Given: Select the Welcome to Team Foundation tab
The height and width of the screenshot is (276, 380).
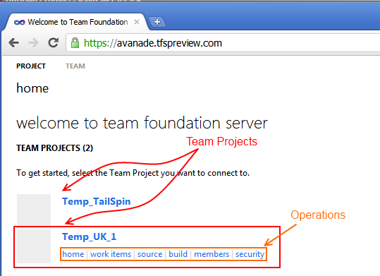Looking at the screenshot, I should click(75, 22).
